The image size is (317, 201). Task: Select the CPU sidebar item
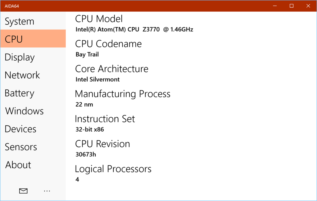tap(33, 39)
